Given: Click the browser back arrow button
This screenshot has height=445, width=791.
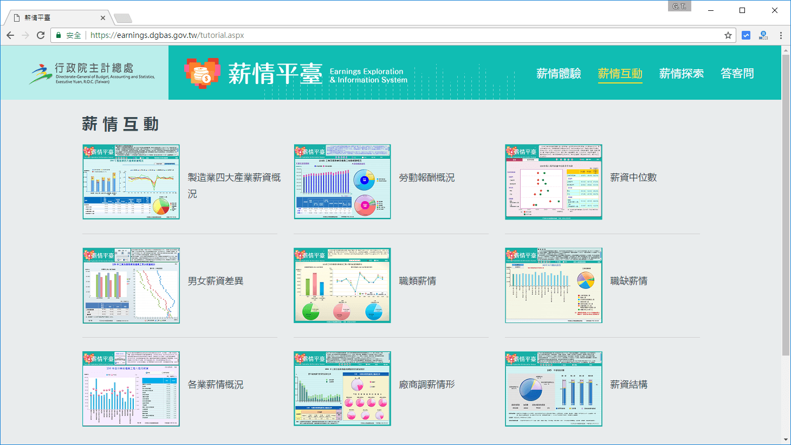Looking at the screenshot, I should (x=10, y=35).
